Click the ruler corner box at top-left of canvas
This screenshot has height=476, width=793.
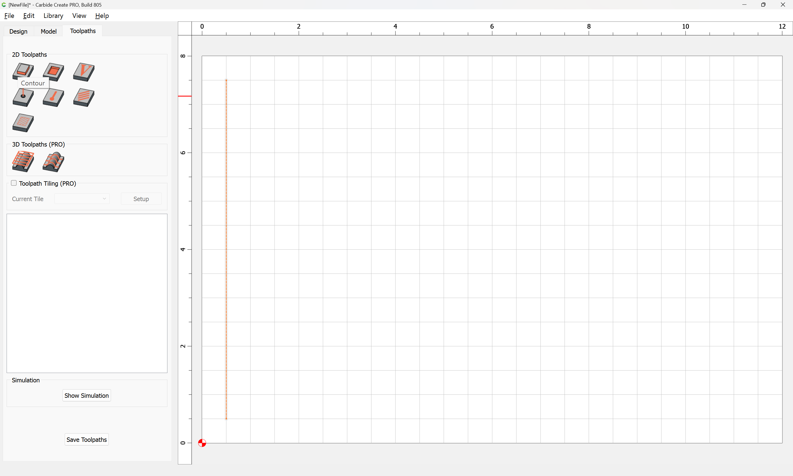[185, 28]
